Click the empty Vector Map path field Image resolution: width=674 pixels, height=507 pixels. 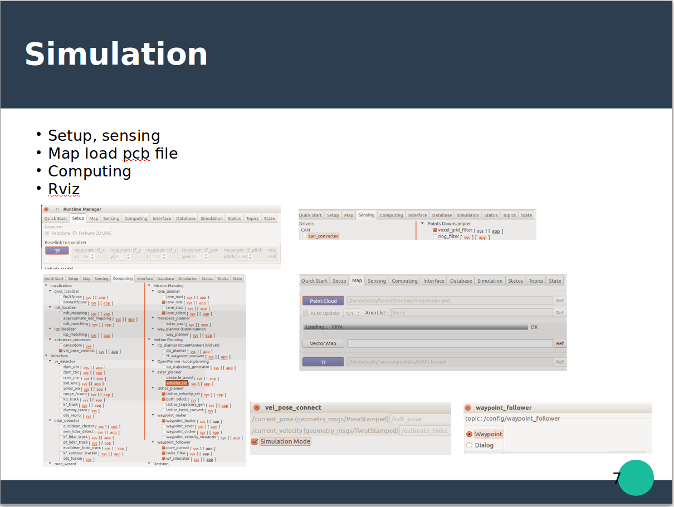click(x=450, y=343)
